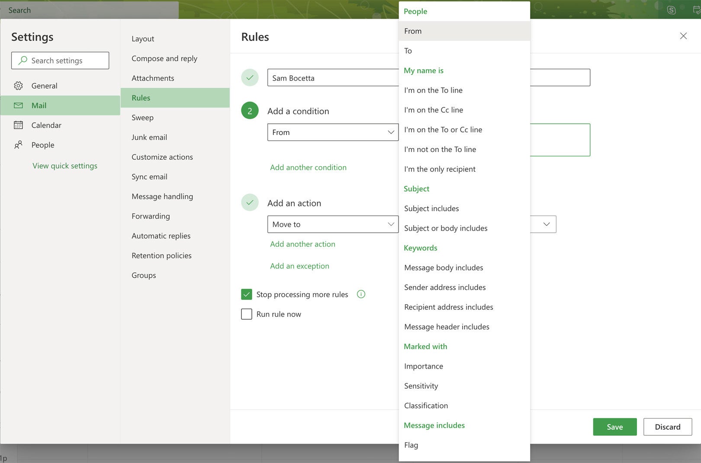Screen dimensions: 701x463
Task: Click Add another condition link
Action: click(x=308, y=167)
